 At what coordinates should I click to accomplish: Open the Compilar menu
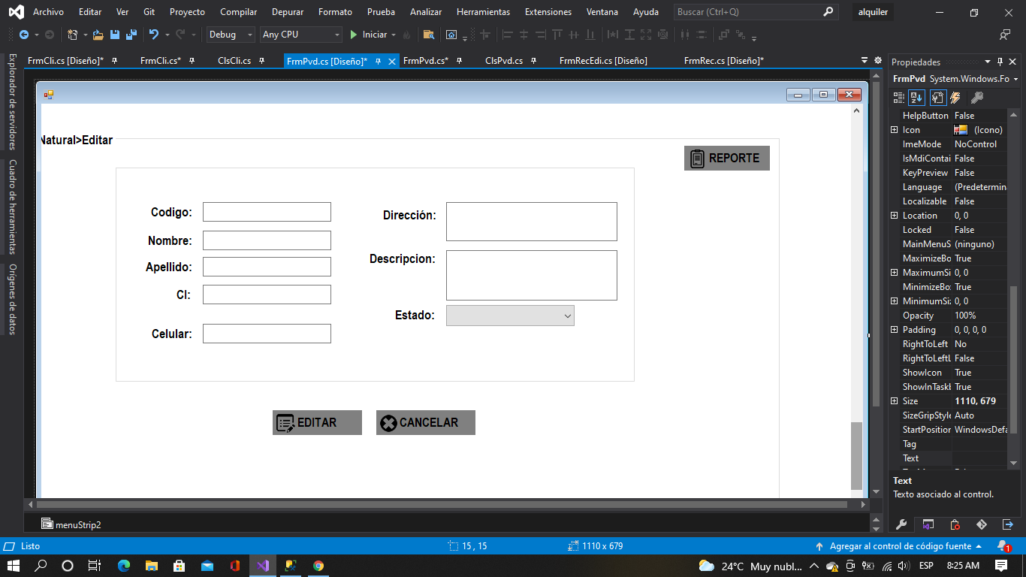(238, 12)
